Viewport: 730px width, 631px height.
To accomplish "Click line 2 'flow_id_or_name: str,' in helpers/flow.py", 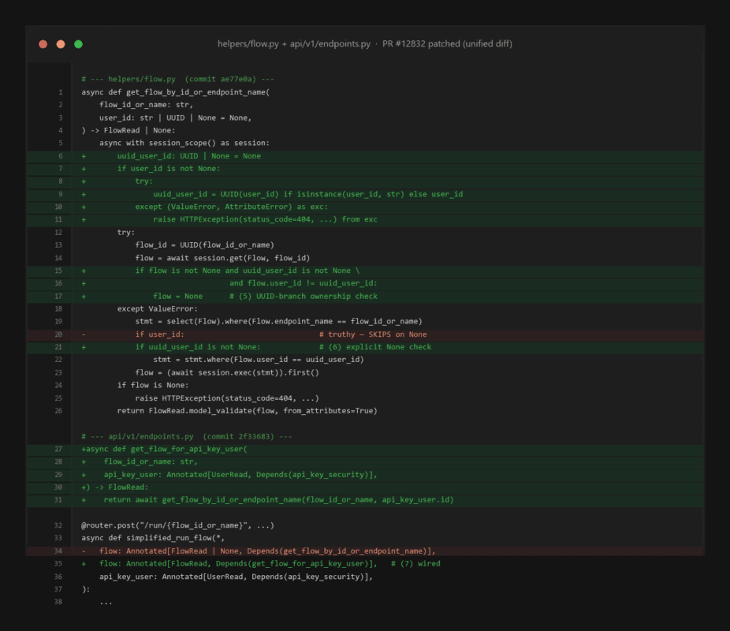I will 146,105.
